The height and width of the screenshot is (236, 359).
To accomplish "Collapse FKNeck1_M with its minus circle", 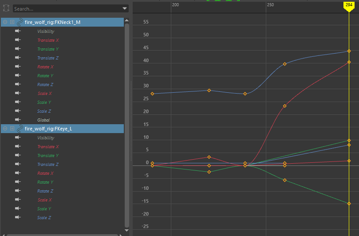I will (5, 22).
